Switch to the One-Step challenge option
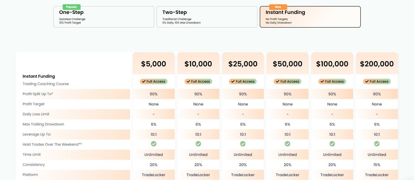414x180 pixels. (103, 17)
